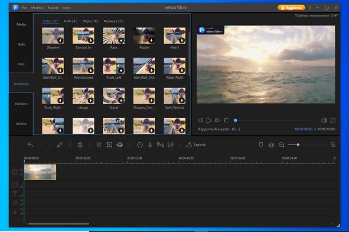Click the Undo arrow in the toolbar
Viewport: 349px width, 232px height.
click(30, 145)
